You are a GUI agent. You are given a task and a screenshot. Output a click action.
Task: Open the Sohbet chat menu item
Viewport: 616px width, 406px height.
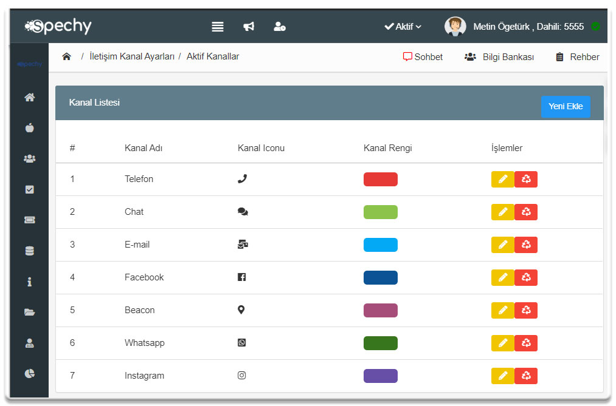[423, 56]
